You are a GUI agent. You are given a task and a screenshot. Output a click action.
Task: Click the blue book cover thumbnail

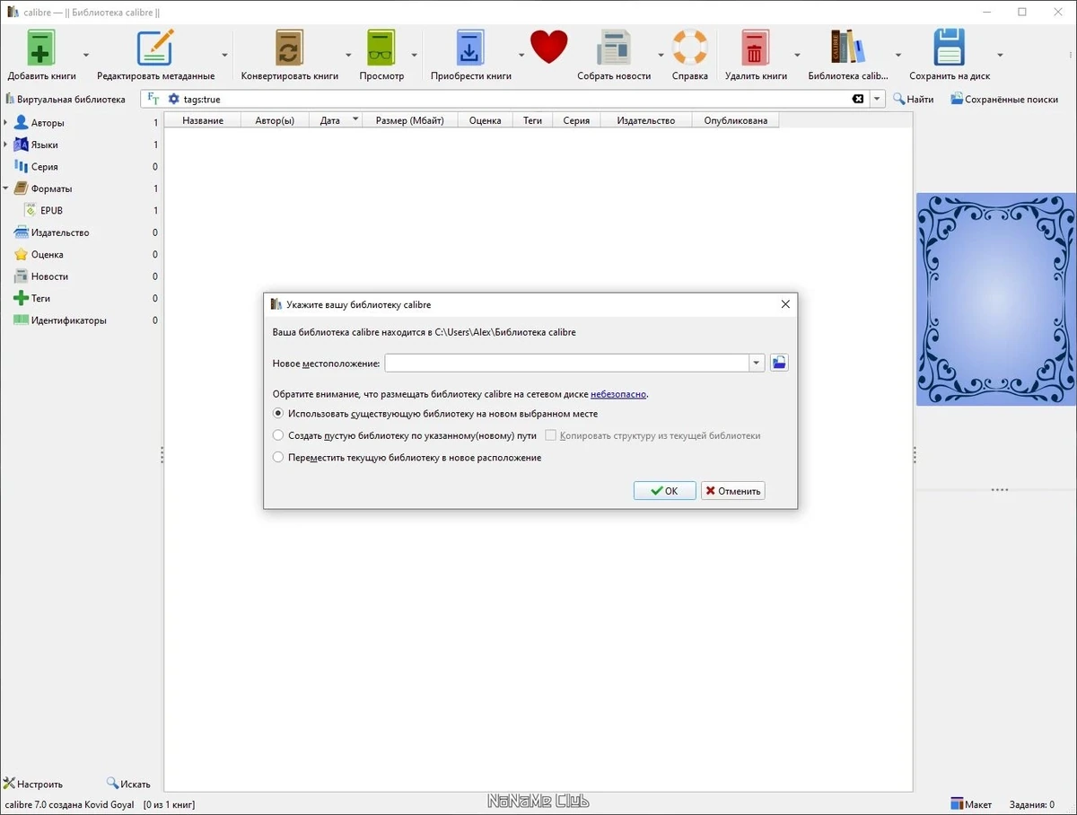[996, 299]
